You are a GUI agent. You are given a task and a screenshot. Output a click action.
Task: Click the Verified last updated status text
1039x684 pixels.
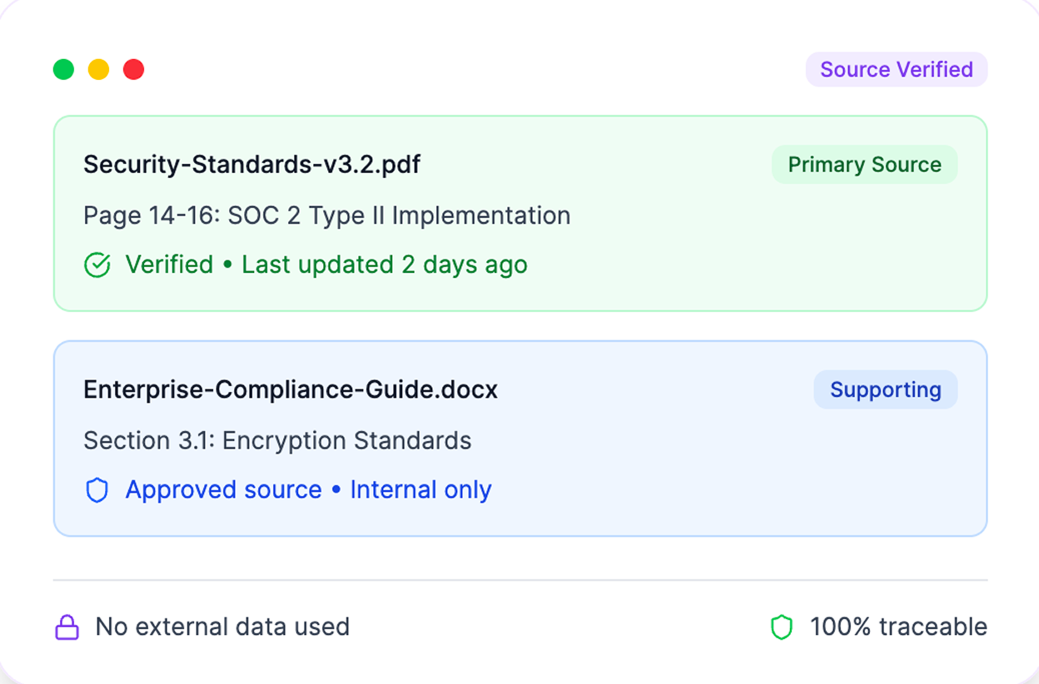tap(326, 265)
